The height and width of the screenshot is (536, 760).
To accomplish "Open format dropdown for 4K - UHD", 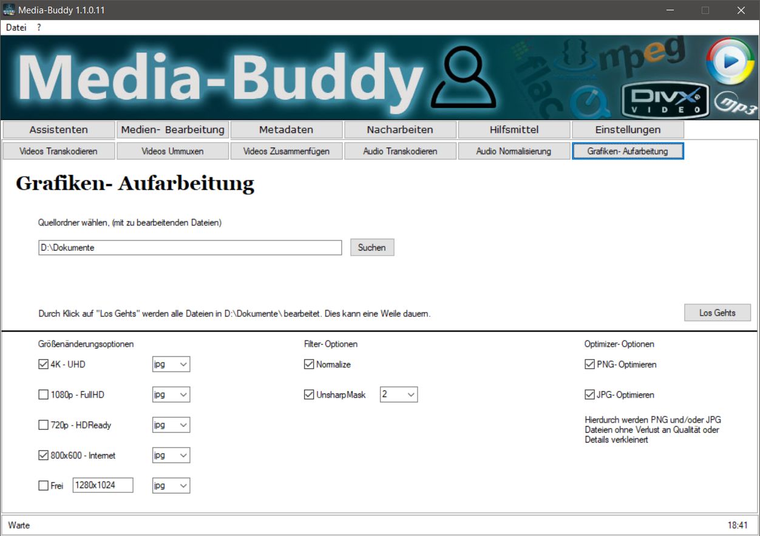I will [x=171, y=364].
